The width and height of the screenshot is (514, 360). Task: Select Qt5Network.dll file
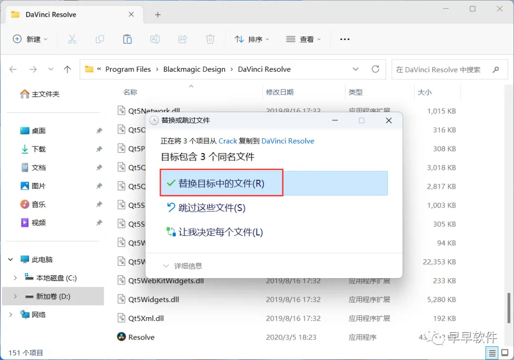point(154,111)
